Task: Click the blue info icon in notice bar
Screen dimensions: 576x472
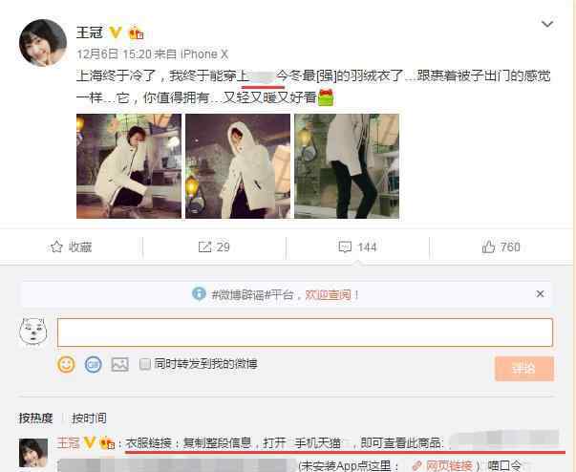Action: tap(199, 294)
